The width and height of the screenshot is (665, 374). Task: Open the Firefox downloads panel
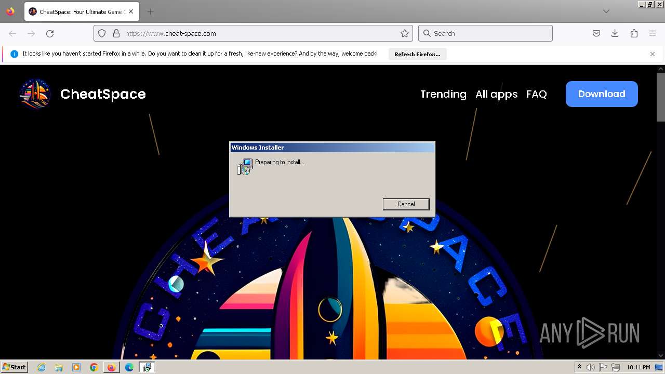pos(615,33)
